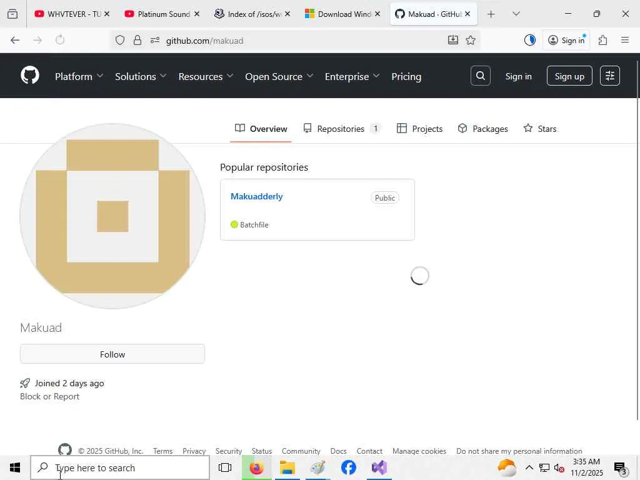This screenshot has height=480, width=640.
Task: Click the Makuad profile avatar image
Action: [x=112, y=216]
